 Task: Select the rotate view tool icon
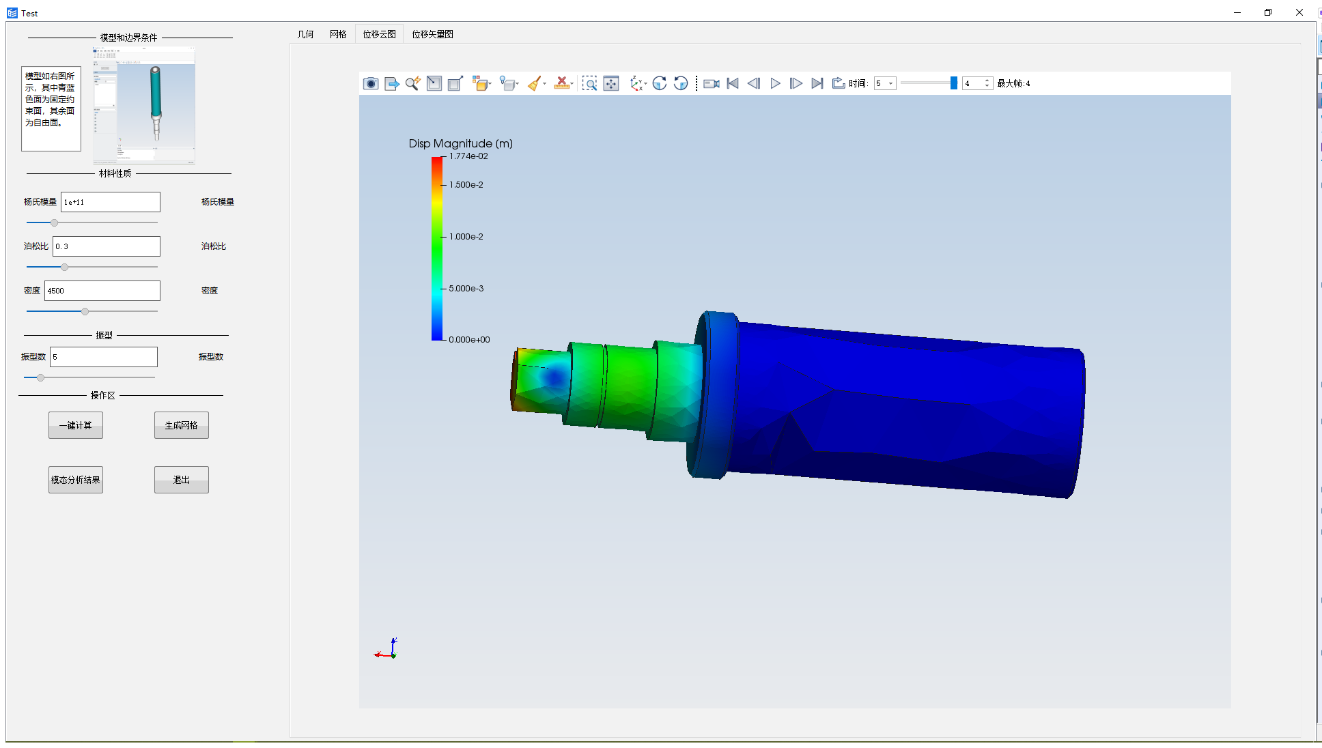(x=660, y=83)
